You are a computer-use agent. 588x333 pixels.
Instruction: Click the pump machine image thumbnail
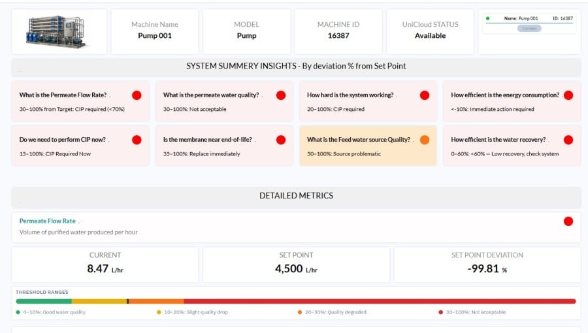pyautogui.click(x=59, y=31)
